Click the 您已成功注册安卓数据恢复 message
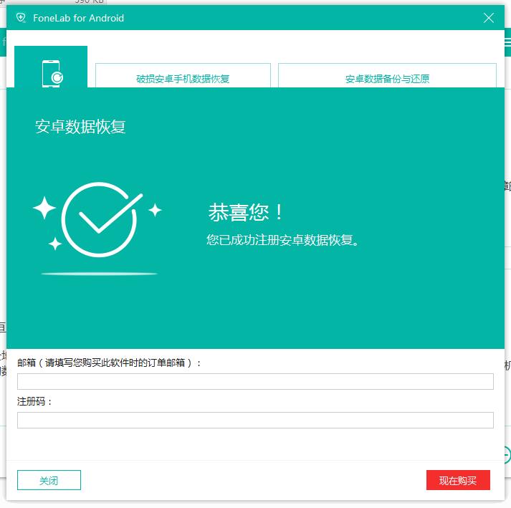511x508 pixels. click(x=282, y=240)
